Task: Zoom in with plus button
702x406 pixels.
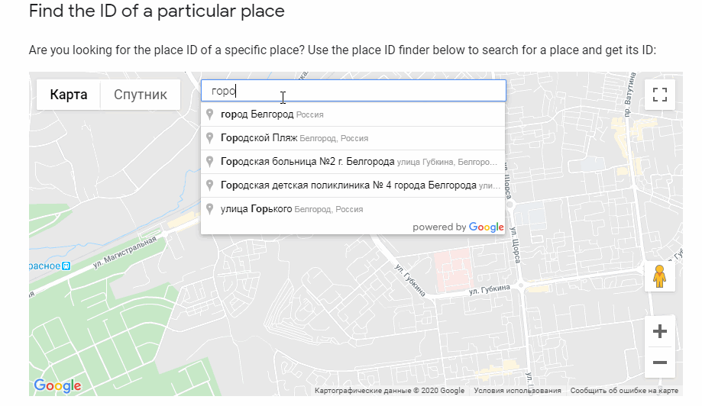Action: tap(660, 332)
